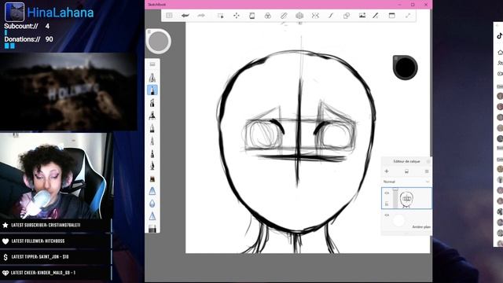Click the Undo arrow in SketchBook toolbar

(185, 16)
